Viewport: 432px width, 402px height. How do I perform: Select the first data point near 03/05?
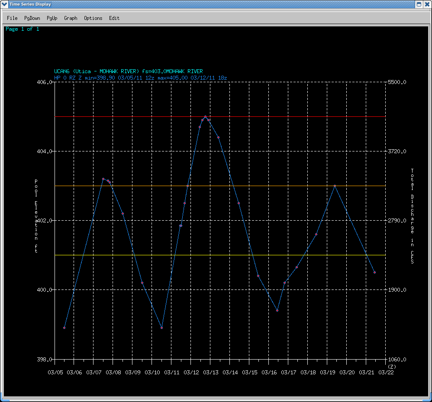[x=64, y=328]
